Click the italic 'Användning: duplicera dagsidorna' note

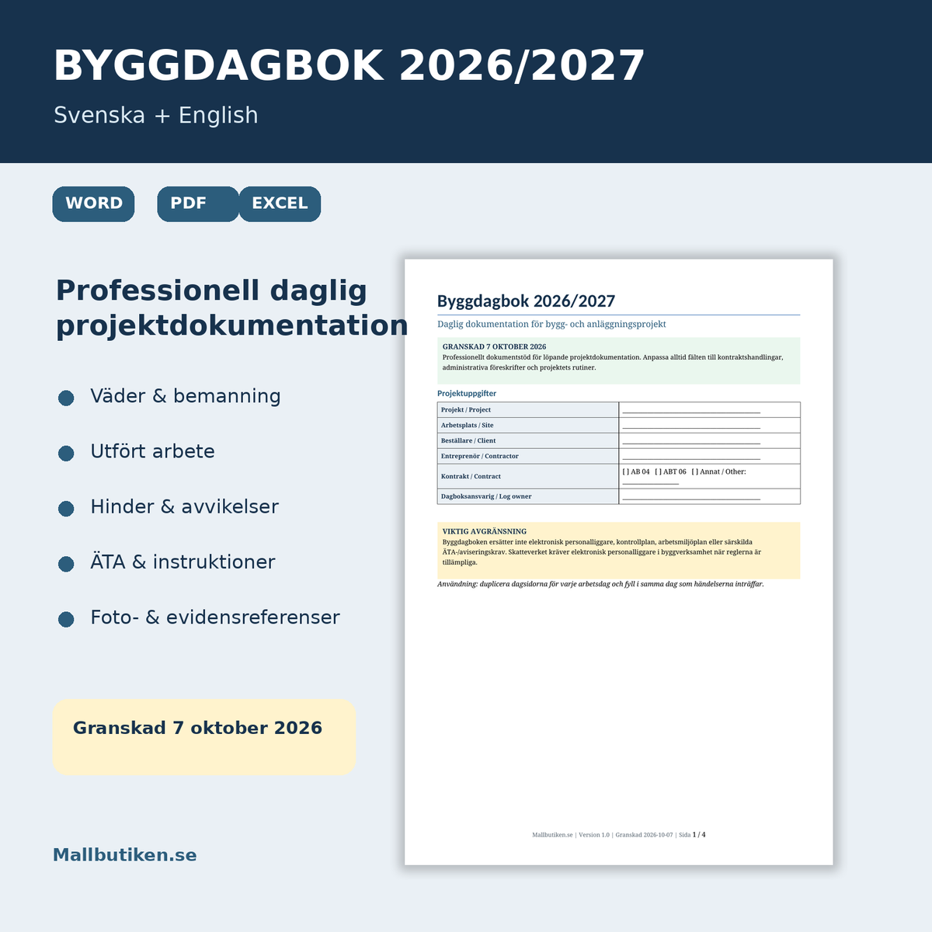click(x=600, y=584)
